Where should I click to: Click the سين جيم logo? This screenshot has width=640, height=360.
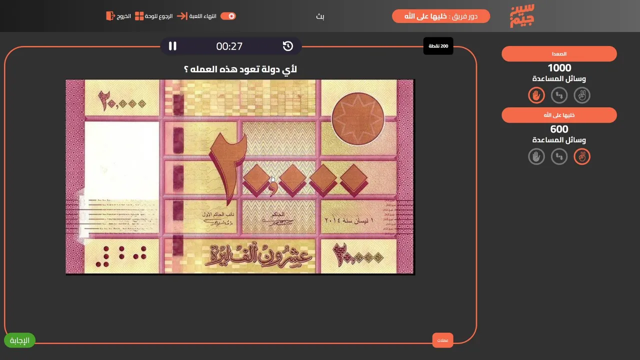coord(522,16)
